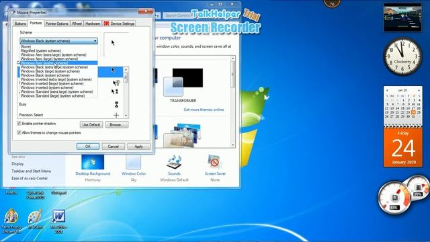
Task: Pick Windows Aero (large) scheme
Action: [x=58, y=58]
